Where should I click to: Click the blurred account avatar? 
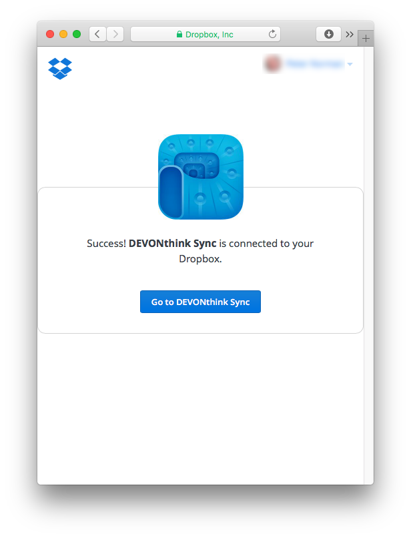click(273, 64)
